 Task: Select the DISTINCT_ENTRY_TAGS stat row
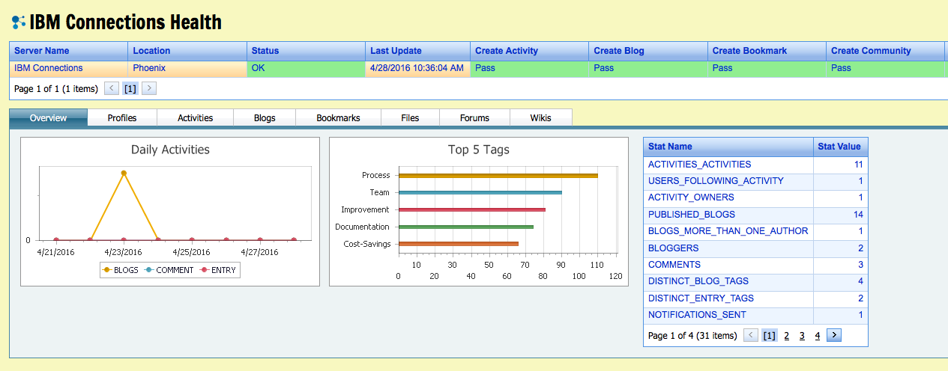click(755, 298)
